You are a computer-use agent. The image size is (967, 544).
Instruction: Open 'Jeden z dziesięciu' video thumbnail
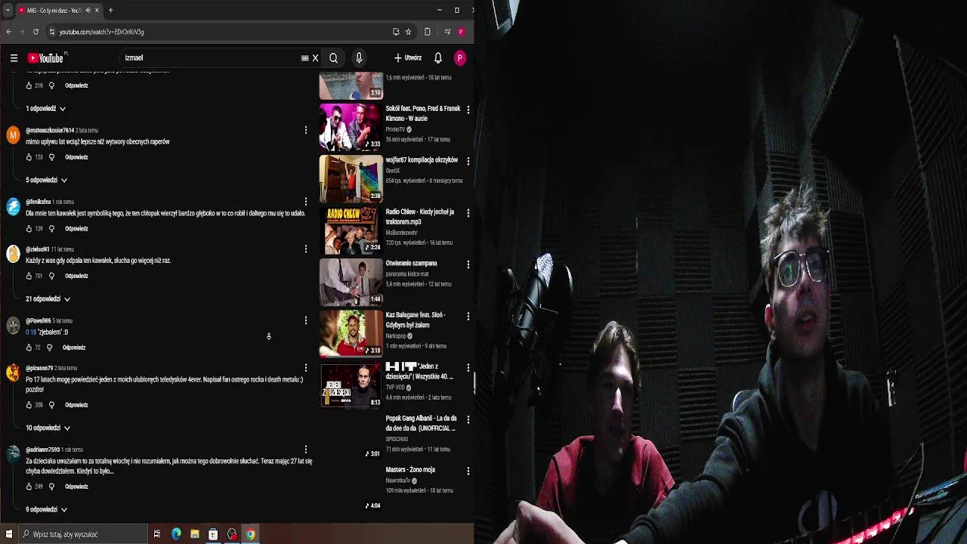point(351,385)
